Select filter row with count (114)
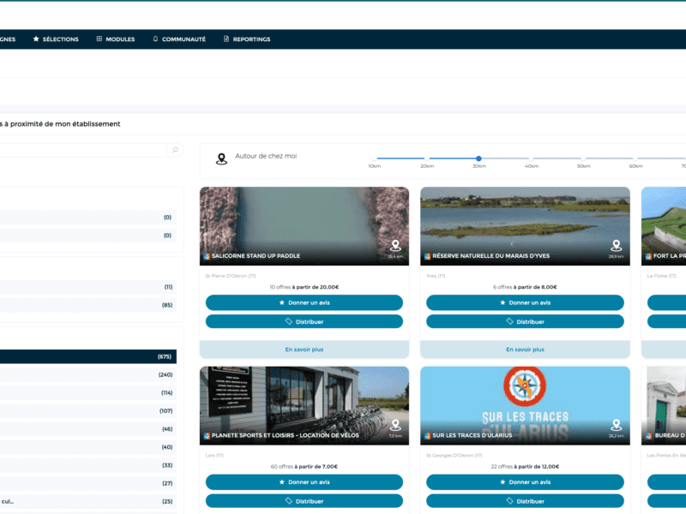Viewport: 686px width, 514px height. tap(88, 393)
